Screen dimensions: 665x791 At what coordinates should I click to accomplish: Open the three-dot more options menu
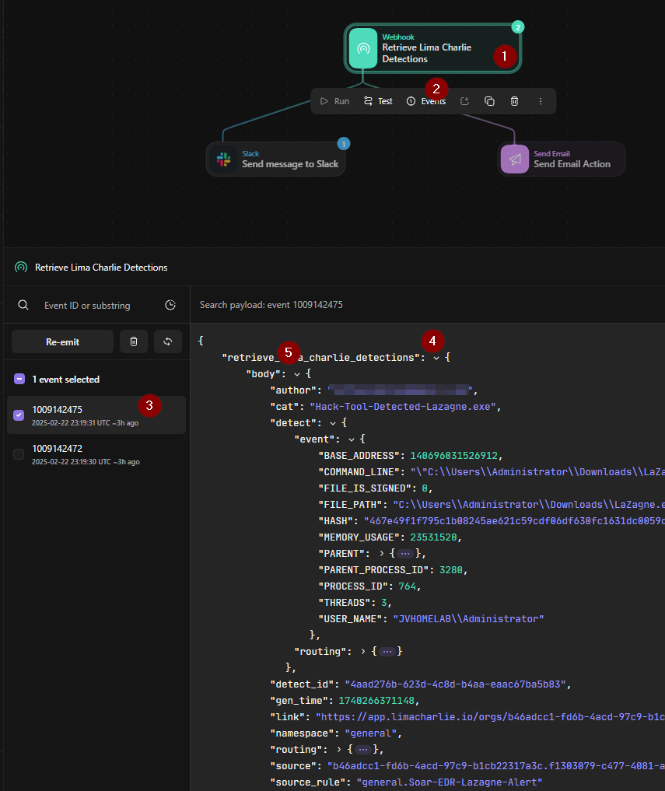click(541, 101)
